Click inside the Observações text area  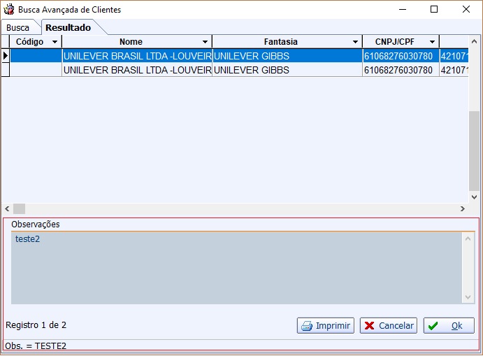pyautogui.click(x=236, y=268)
